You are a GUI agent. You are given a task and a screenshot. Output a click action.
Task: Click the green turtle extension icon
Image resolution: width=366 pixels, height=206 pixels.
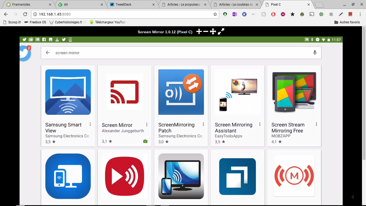(302, 14)
